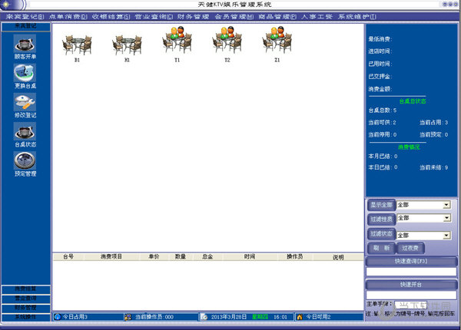
Task: Click the 当前可供: 2 text
Action: (382, 123)
